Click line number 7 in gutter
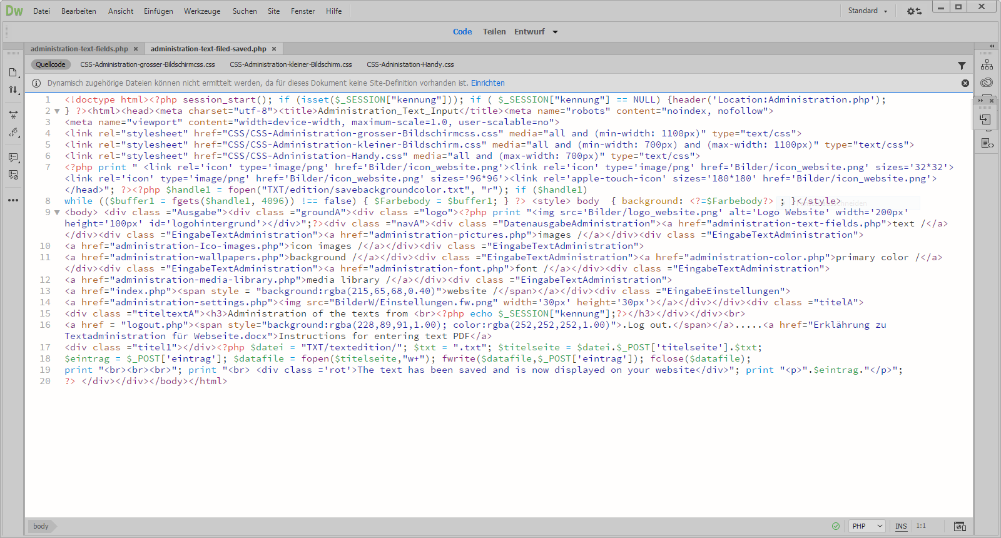The width and height of the screenshot is (1001, 538). [x=48, y=167]
